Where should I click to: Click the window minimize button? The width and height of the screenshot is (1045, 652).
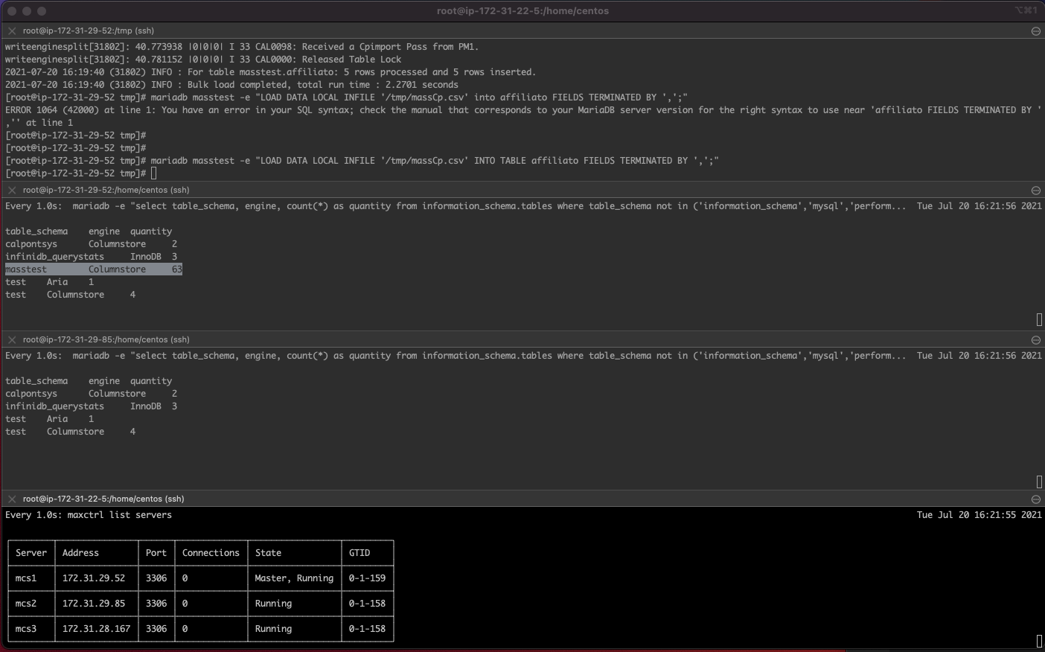coord(27,11)
